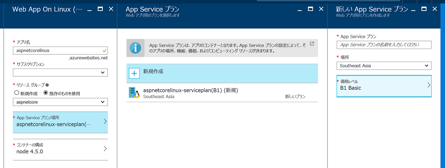445x168 pixels.
Task: Open the サブスクリプション dropdown
Action: coord(60,72)
